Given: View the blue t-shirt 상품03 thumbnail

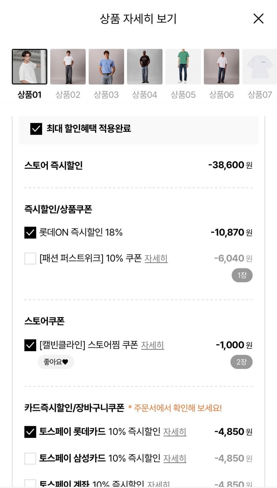Looking at the screenshot, I should click(x=106, y=67).
